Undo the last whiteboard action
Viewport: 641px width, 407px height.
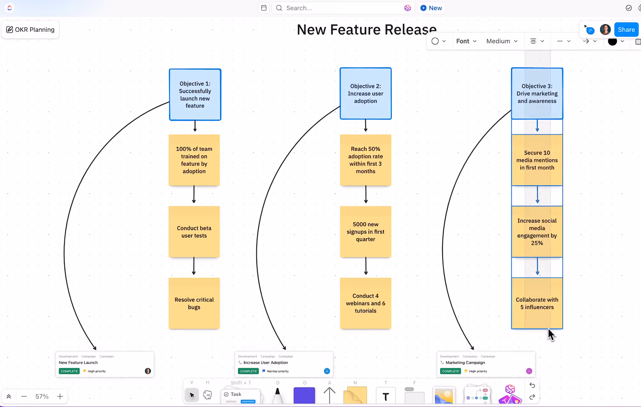click(532, 385)
